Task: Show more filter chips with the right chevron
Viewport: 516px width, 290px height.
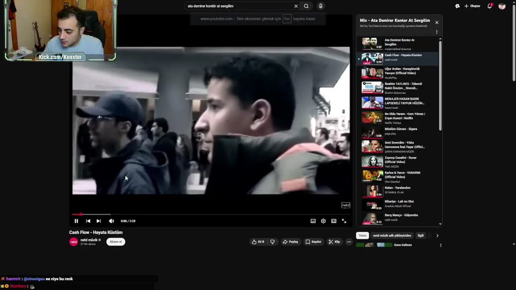Action: 437,236
